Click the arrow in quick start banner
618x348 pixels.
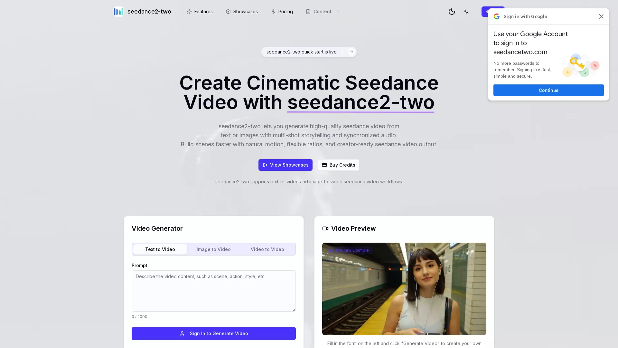(351, 52)
